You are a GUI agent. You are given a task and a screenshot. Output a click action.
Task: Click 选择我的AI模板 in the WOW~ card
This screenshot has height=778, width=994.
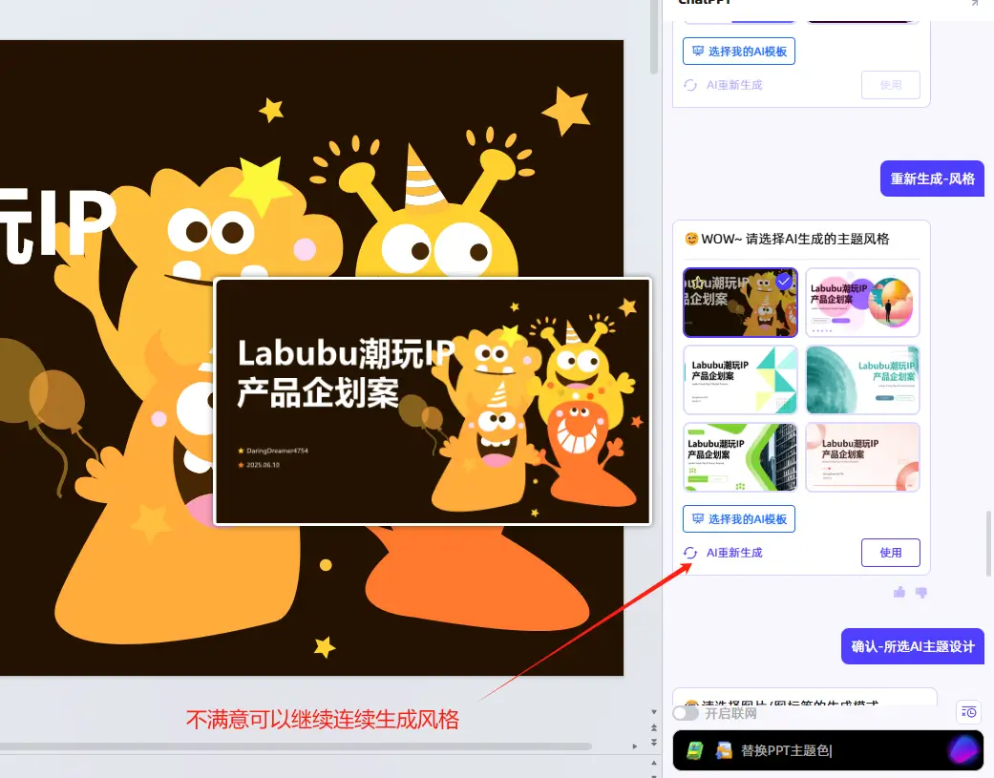[739, 519]
